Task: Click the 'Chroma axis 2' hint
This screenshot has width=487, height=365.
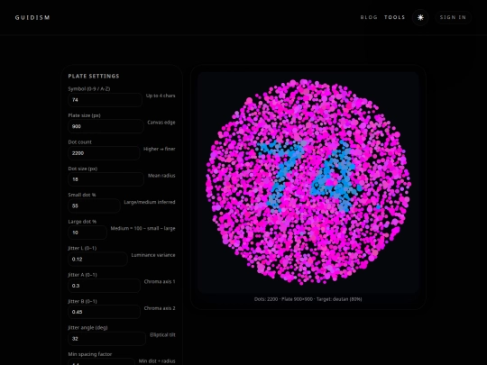Action: pos(160,308)
